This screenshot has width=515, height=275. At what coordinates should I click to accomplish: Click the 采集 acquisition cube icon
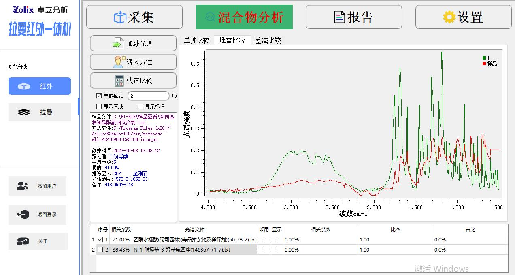point(120,17)
